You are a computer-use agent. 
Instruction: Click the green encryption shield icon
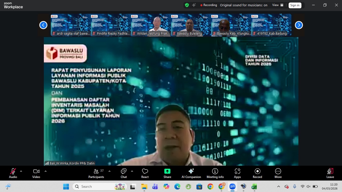click(187, 5)
